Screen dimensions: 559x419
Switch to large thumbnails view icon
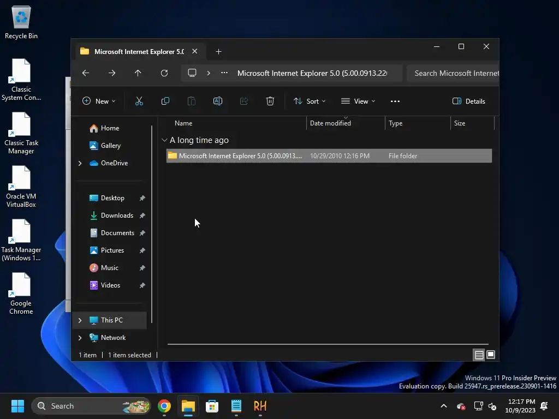coord(491,355)
